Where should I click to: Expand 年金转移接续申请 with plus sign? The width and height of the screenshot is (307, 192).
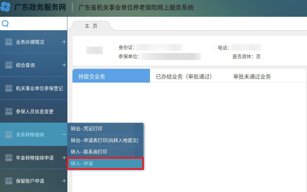pyautogui.click(x=64, y=158)
